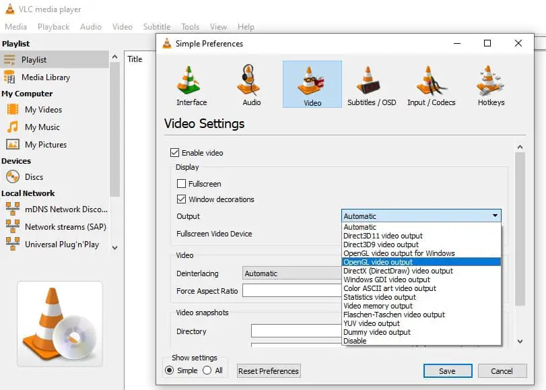Open the Playback menu
This screenshot has height=390, width=546.
click(53, 27)
